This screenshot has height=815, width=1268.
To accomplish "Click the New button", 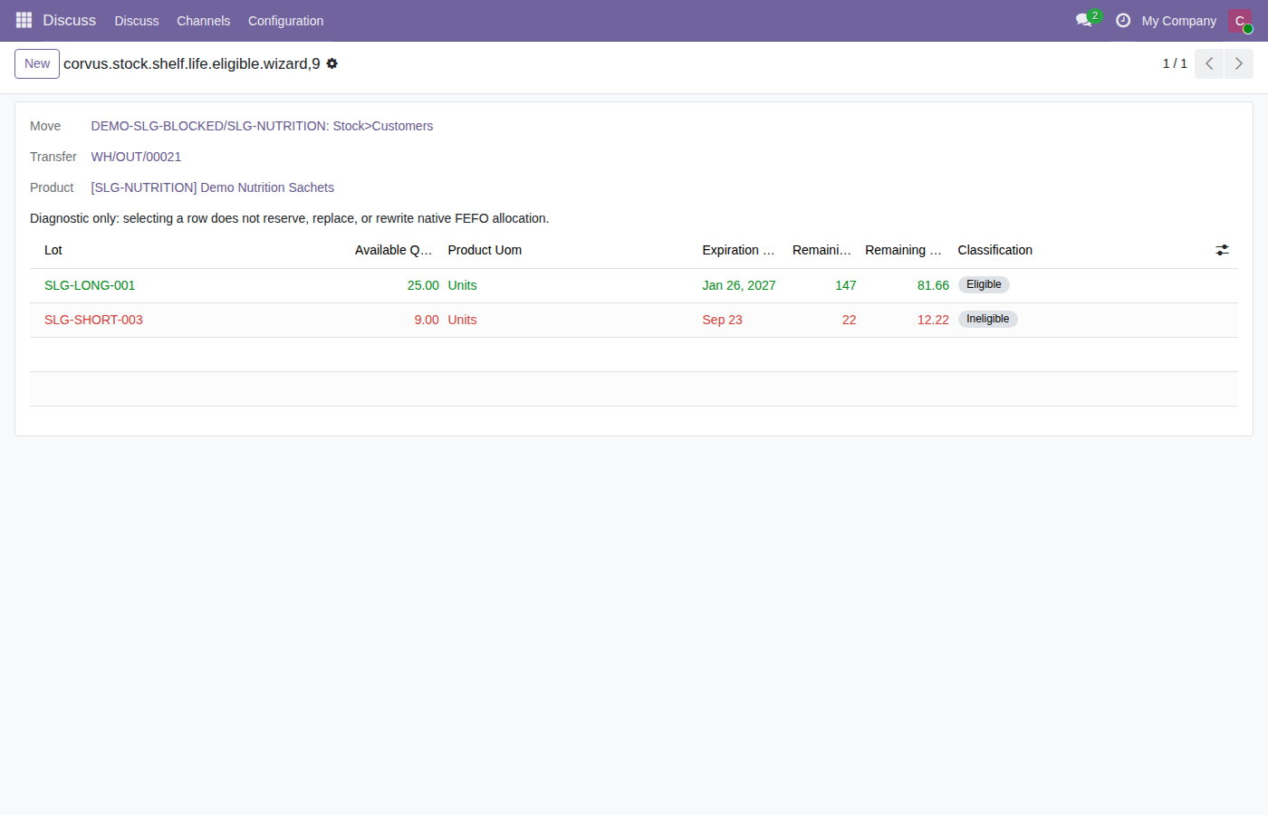I will pos(37,63).
